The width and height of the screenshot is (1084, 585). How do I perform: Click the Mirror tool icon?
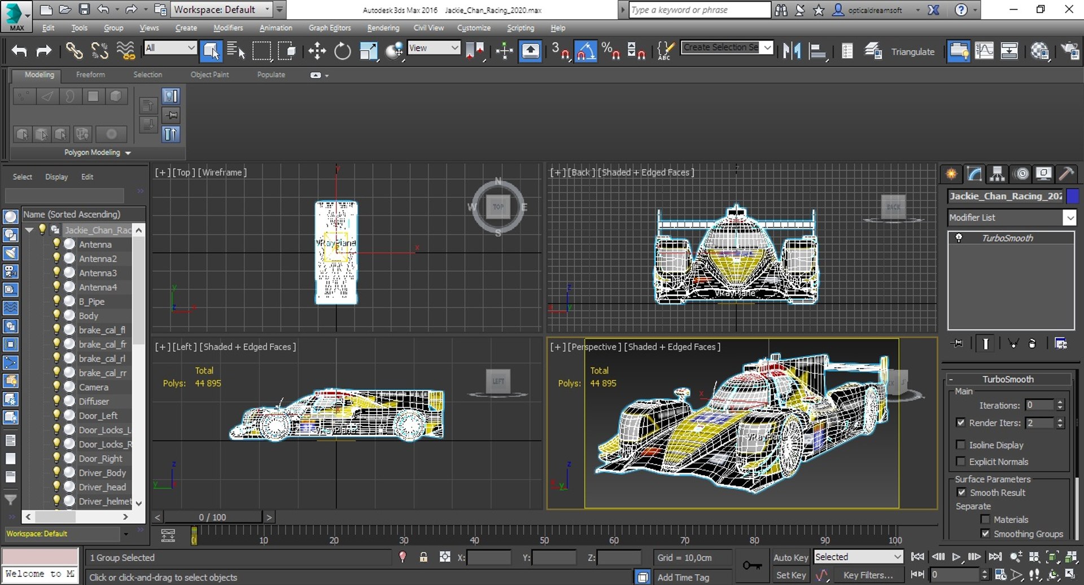click(x=792, y=51)
